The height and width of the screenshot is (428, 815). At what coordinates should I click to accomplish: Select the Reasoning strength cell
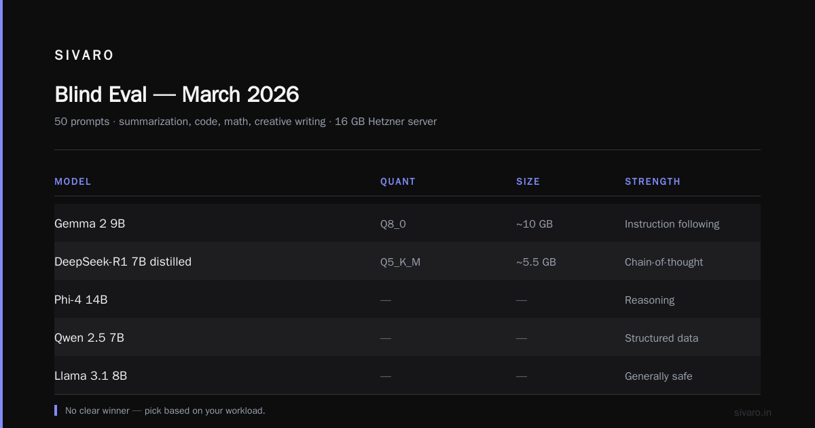pos(649,300)
